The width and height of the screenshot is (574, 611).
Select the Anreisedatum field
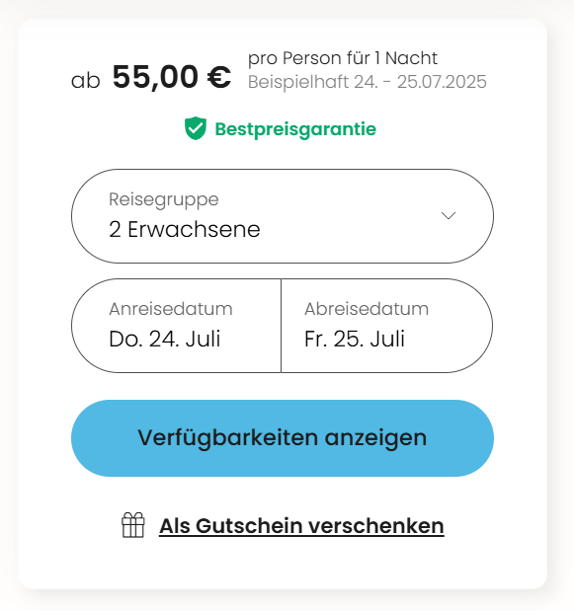click(x=176, y=326)
